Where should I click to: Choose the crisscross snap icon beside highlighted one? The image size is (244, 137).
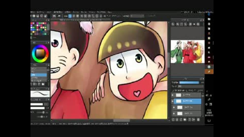click(x=74, y=16)
